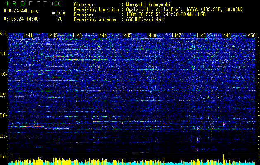The image size is (260, 165).
Task: Click the meteor label
Action: point(59,13)
